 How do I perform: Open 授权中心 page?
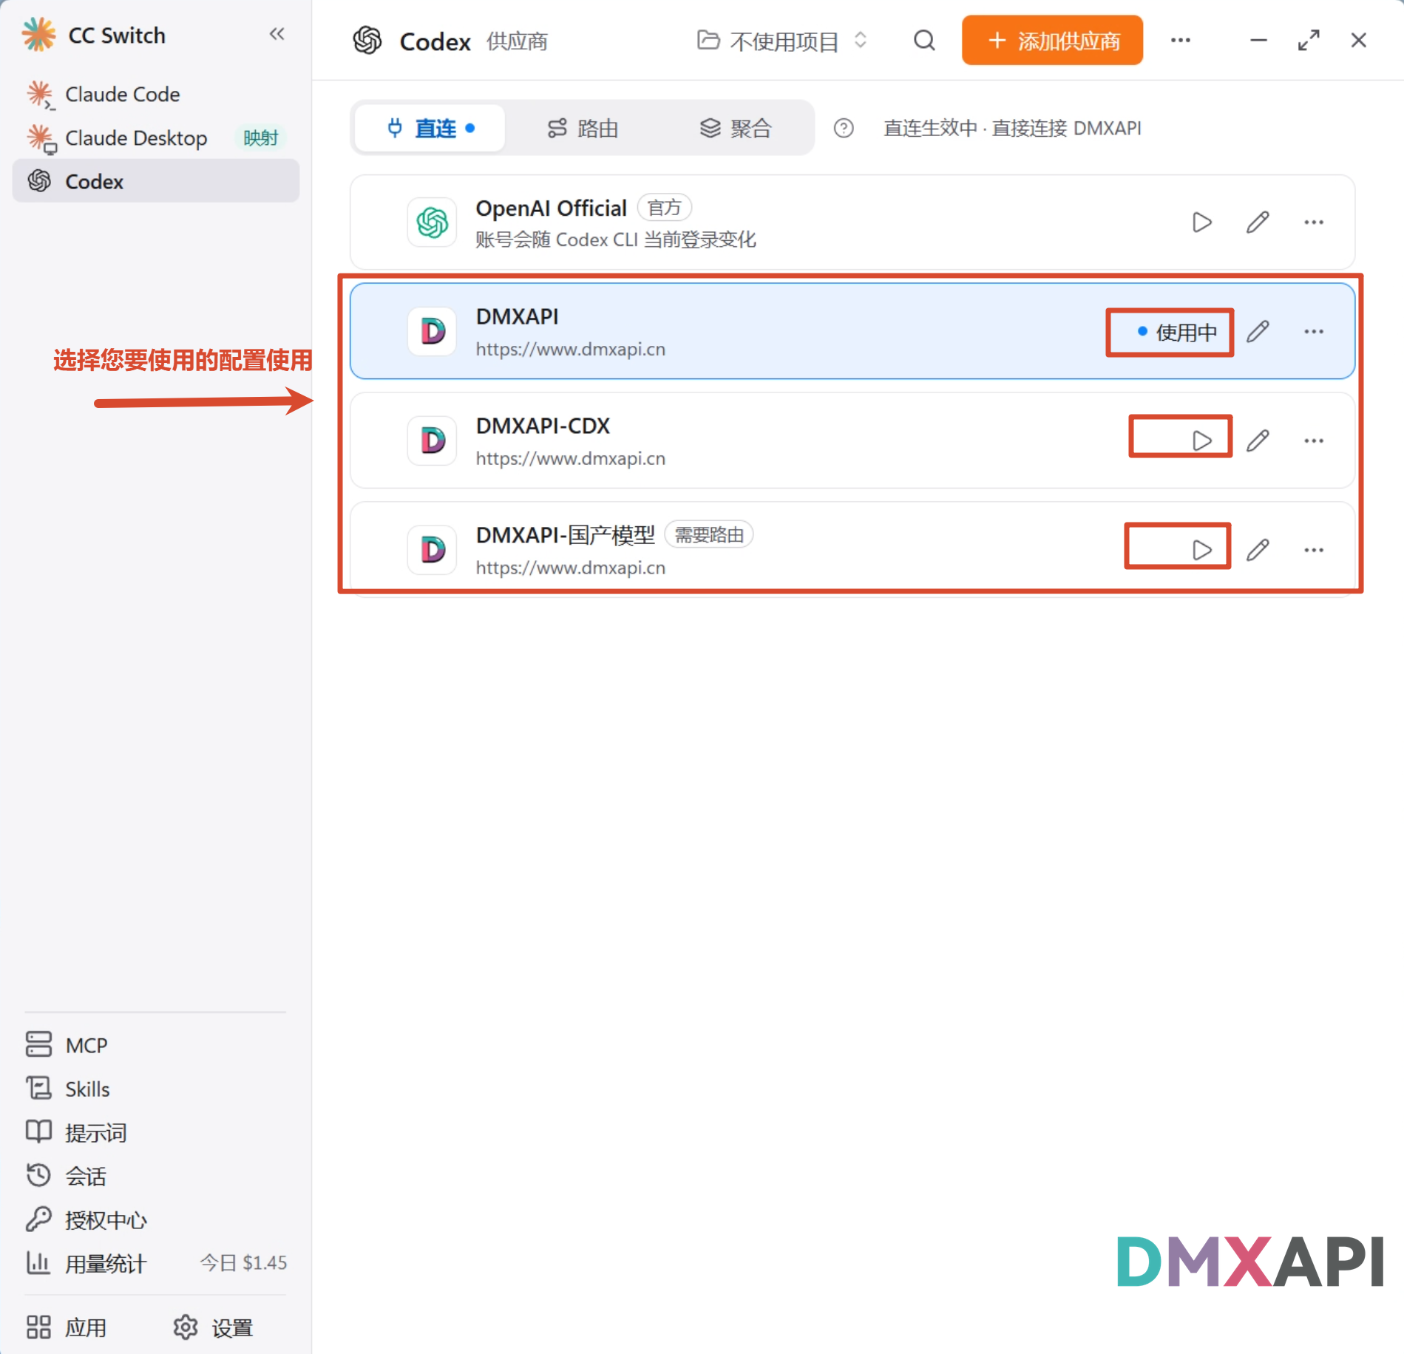(x=156, y=1219)
